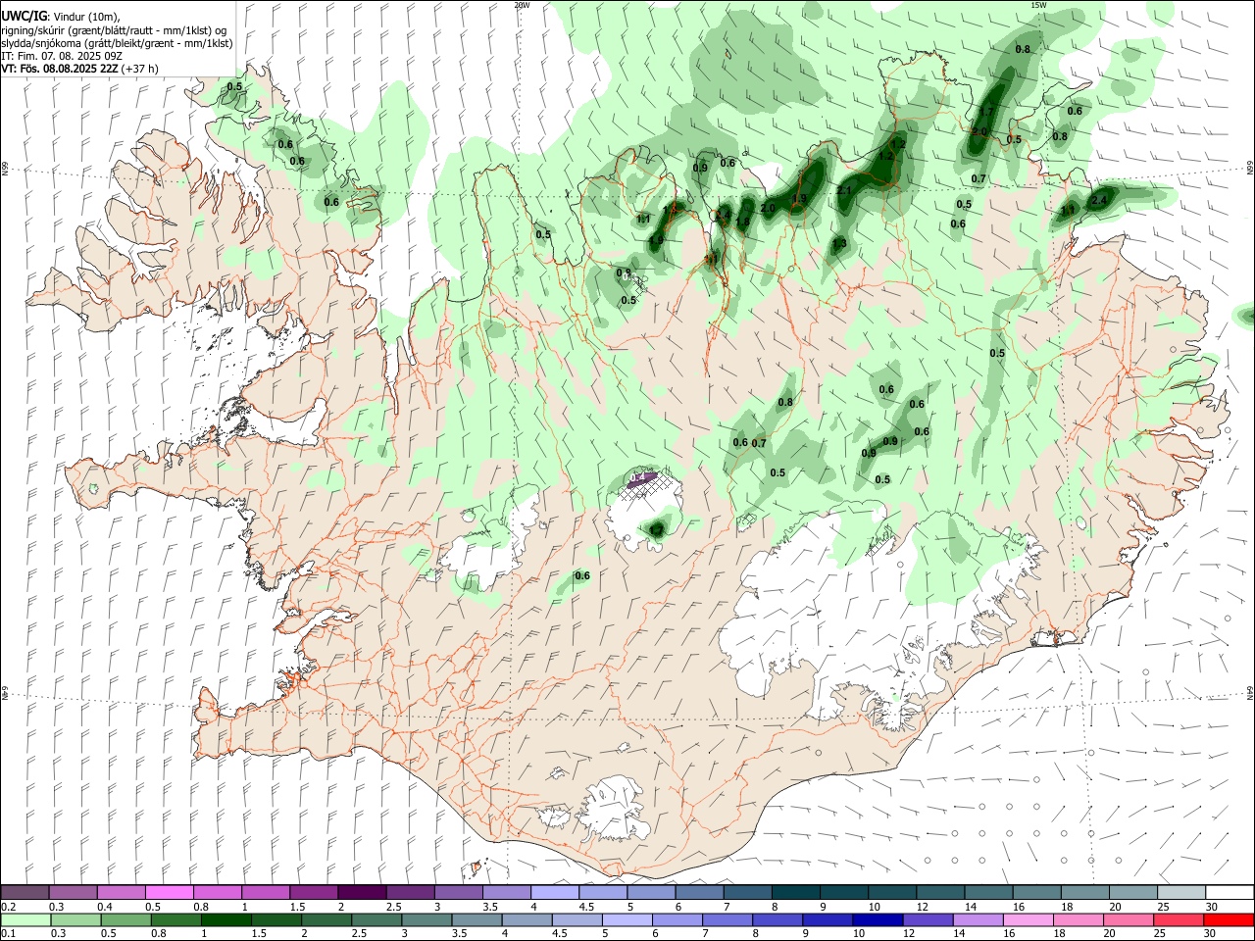Select the palest green lower swatch starting at 0.1
The height and width of the screenshot is (941, 1255).
pos(25,919)
